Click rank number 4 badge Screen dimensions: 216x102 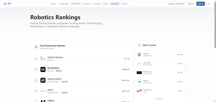click(36, 91)
